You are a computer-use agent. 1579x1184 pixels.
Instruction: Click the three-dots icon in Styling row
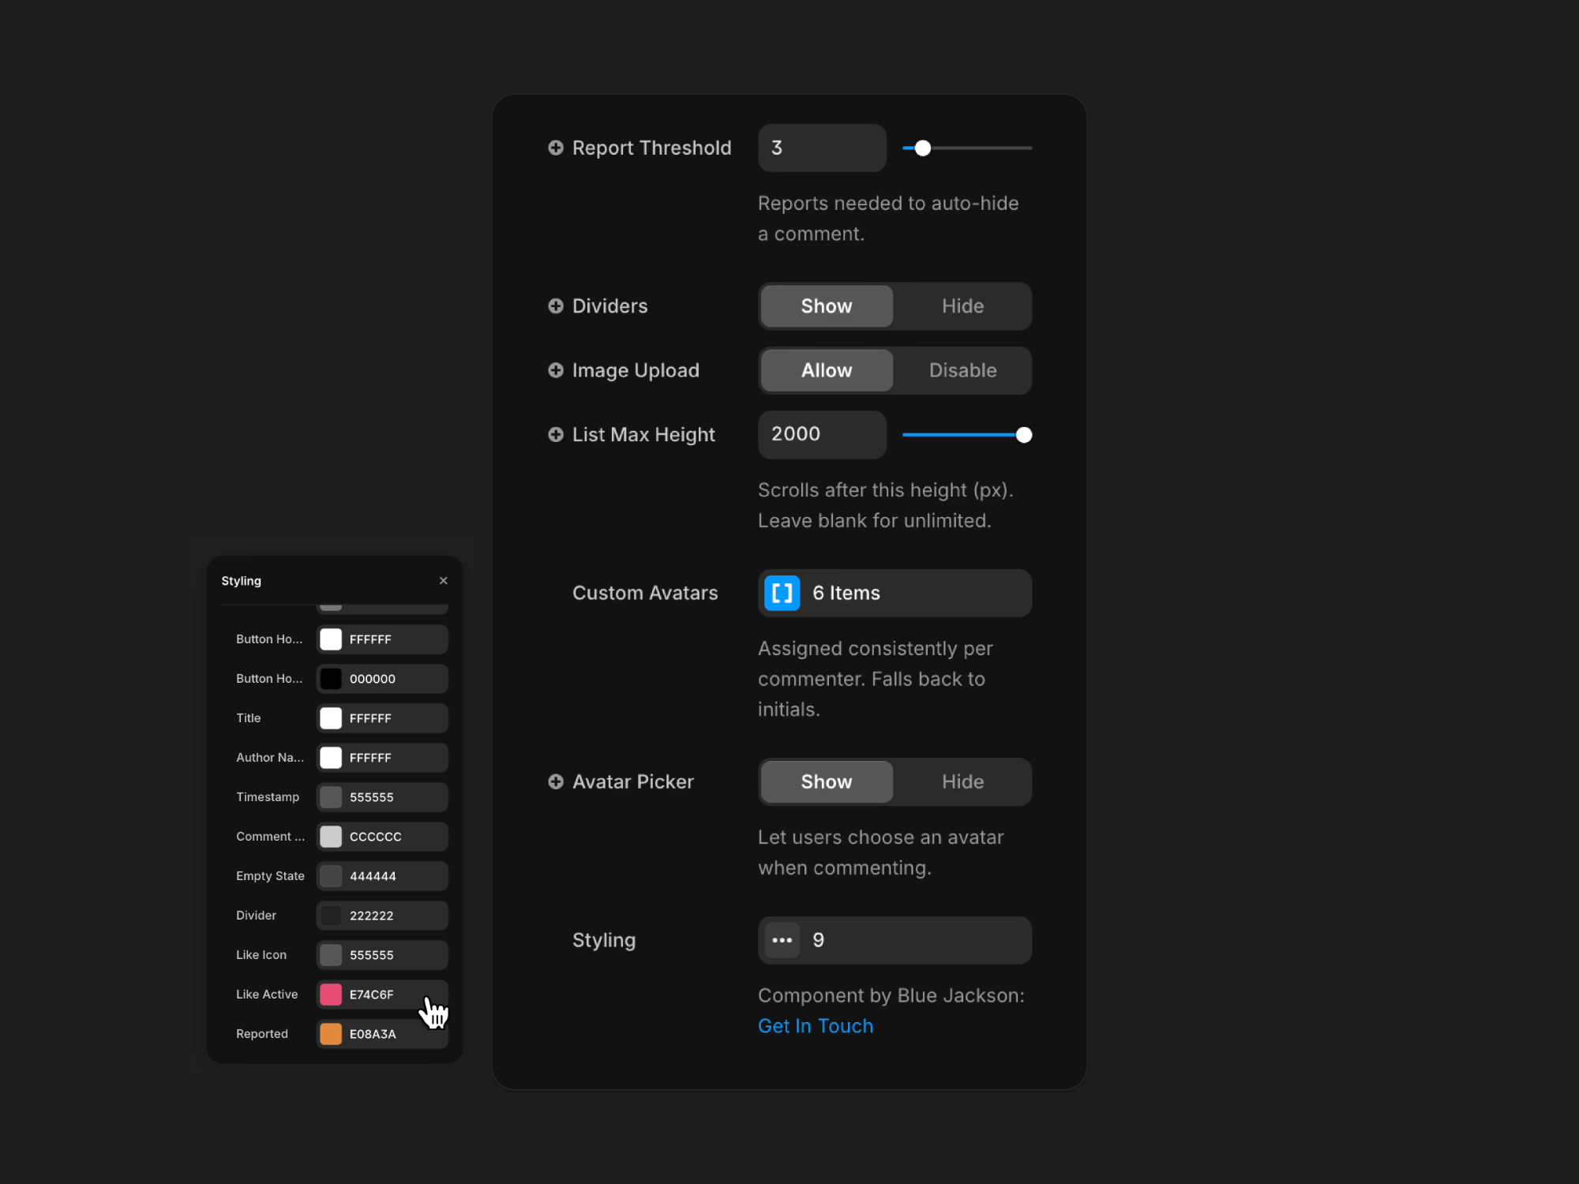pyautogui.click(x=782, y=940)
